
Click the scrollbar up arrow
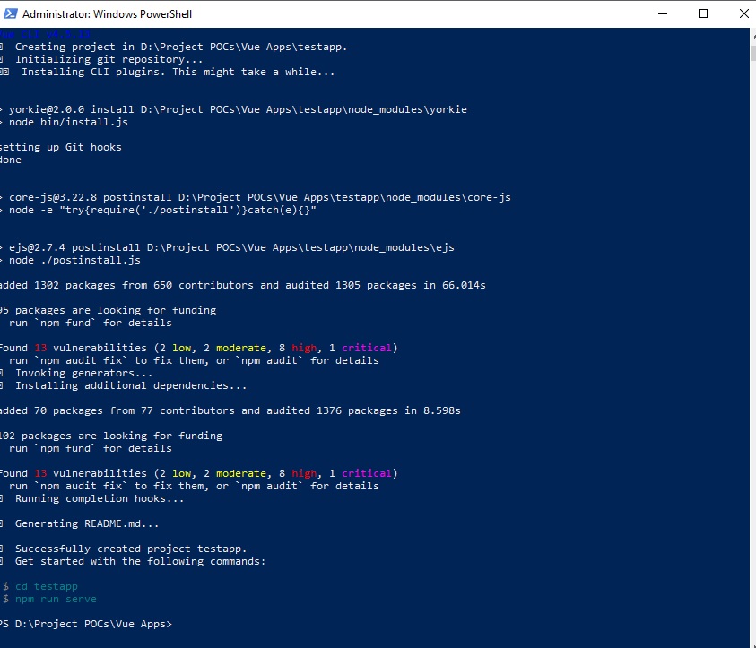(x=753, y=35)
